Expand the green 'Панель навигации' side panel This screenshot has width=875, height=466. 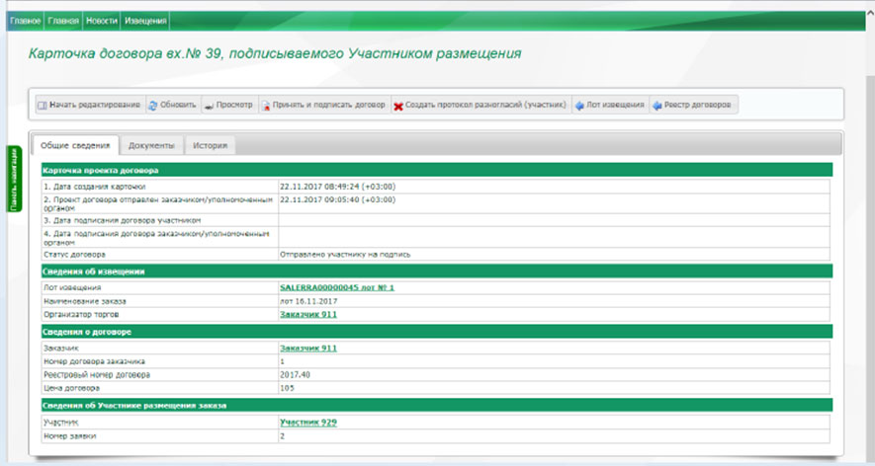[x=13, y=179]
